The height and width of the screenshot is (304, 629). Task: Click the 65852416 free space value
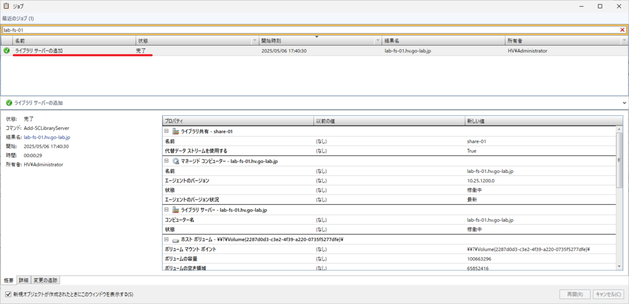[x=478, y=268]
